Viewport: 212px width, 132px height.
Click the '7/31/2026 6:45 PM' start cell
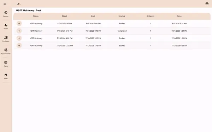[65, 31]
